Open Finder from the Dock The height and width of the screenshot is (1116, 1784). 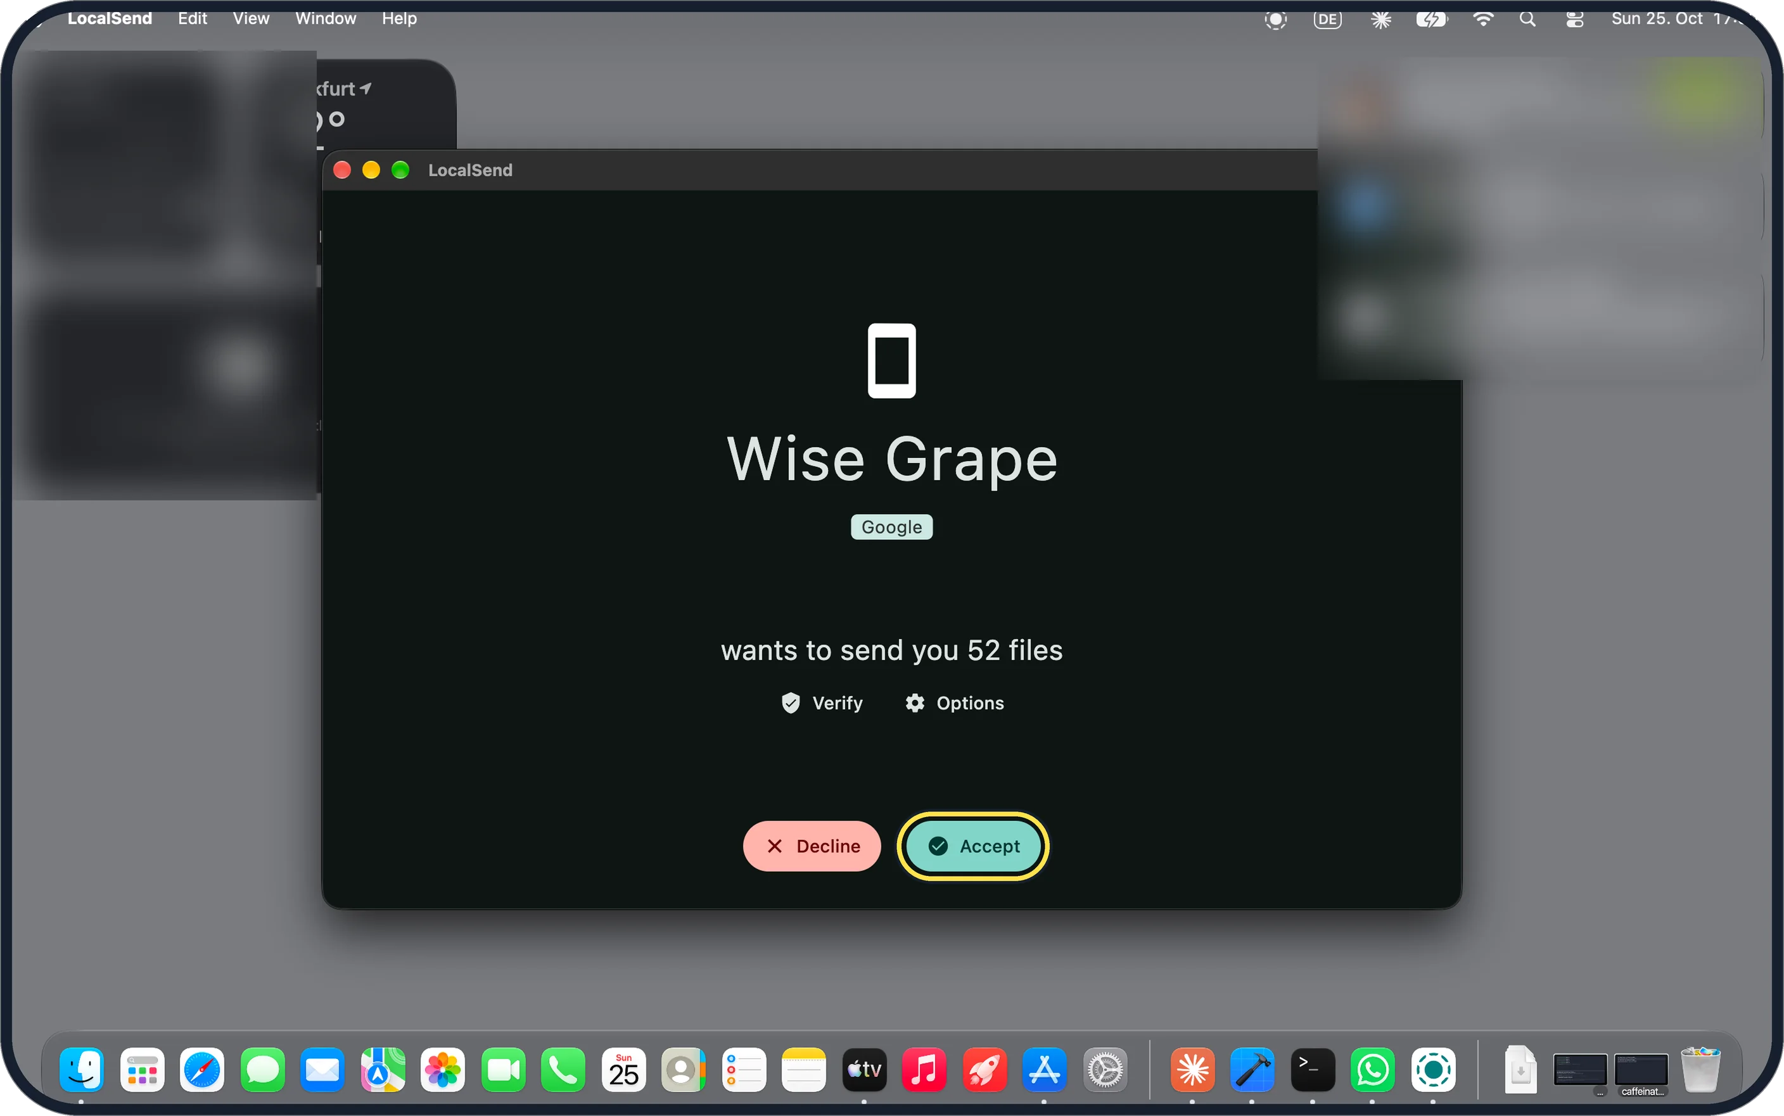pyautogui.click(x=81, y=1070)
